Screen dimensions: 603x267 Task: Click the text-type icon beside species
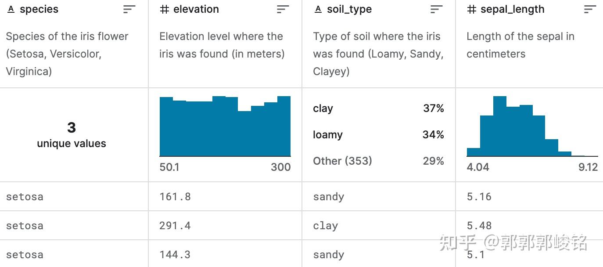coord(11,9)
